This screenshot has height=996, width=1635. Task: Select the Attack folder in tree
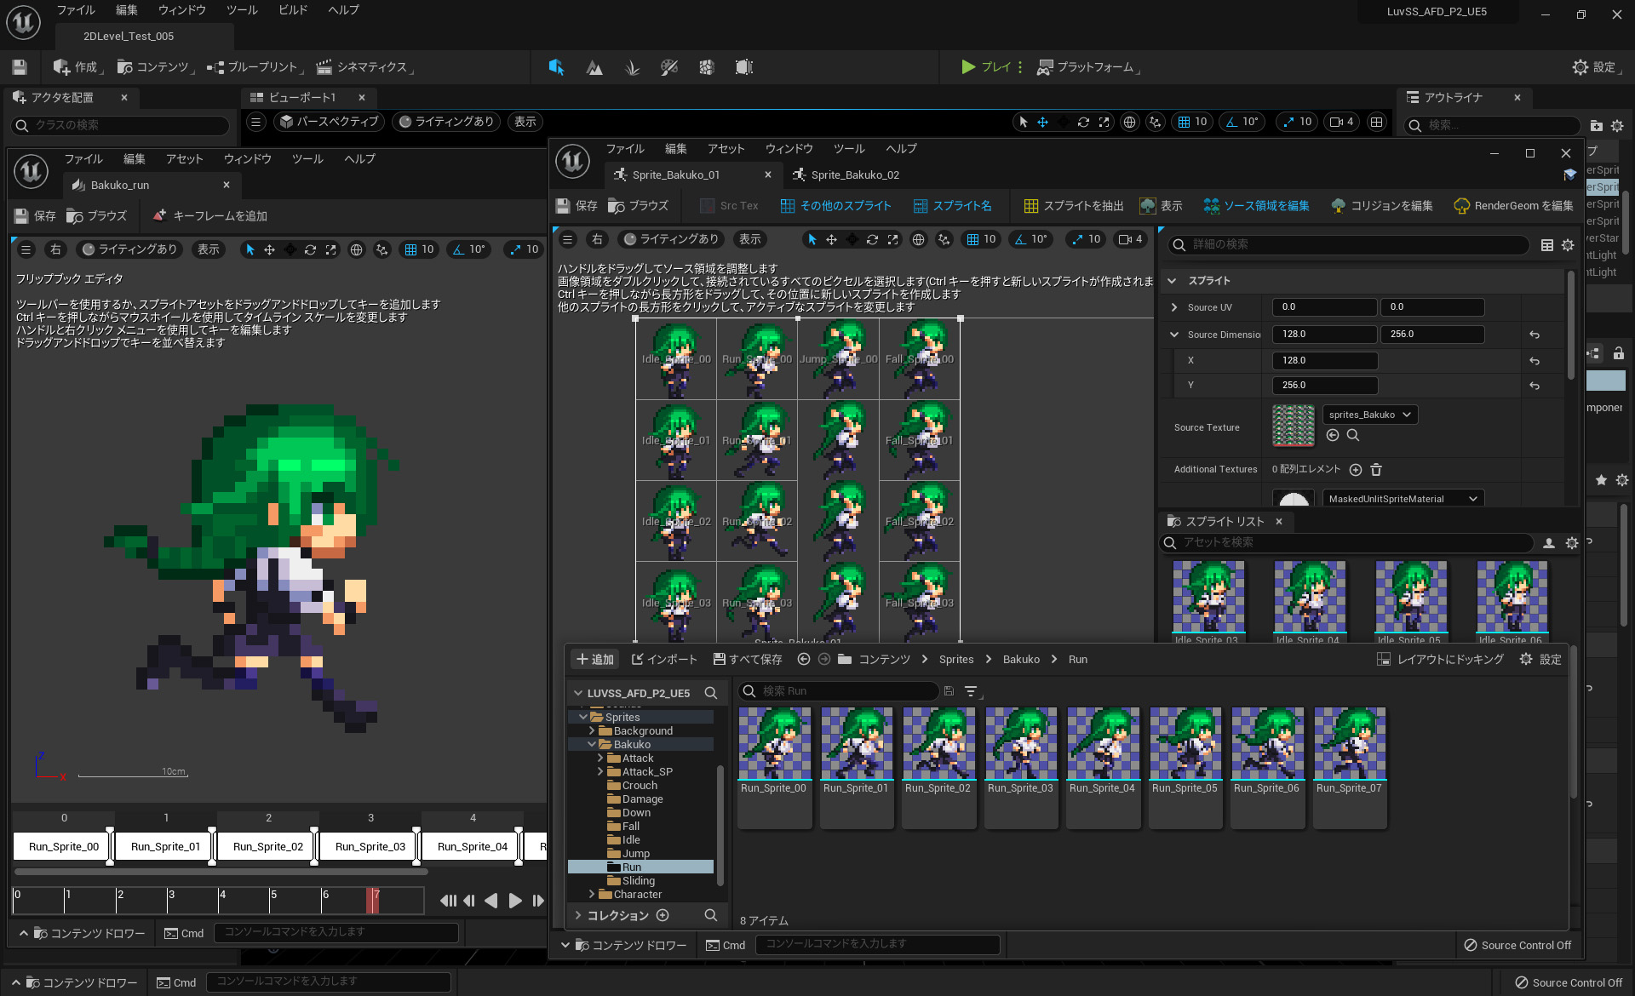tap(638, 758)
